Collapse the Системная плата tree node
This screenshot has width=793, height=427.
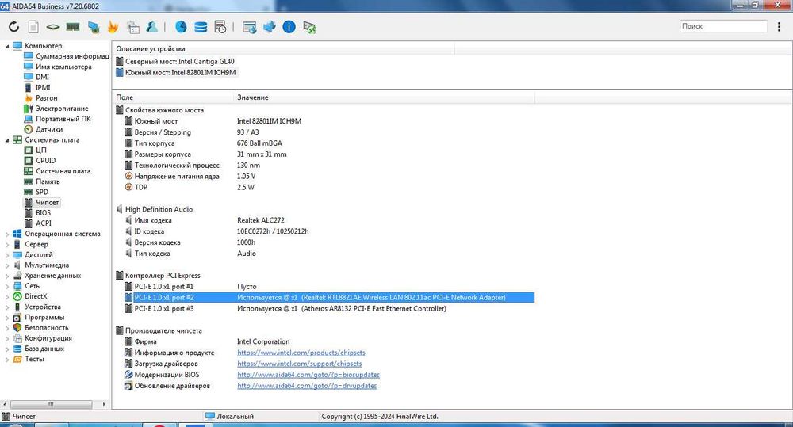(7, 140)
